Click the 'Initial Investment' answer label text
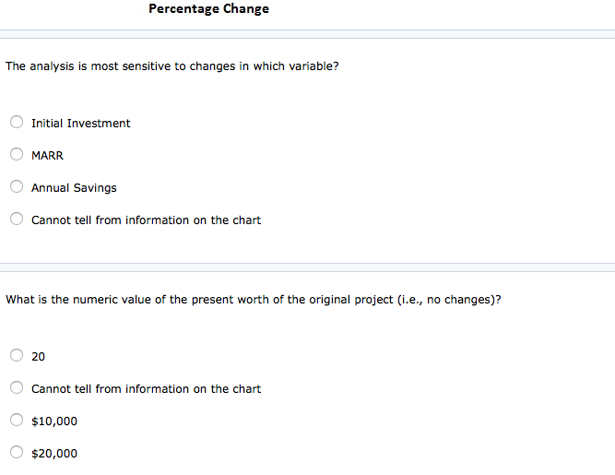The image size is (615, 475). pyautogui.click(x=81, y=124)
